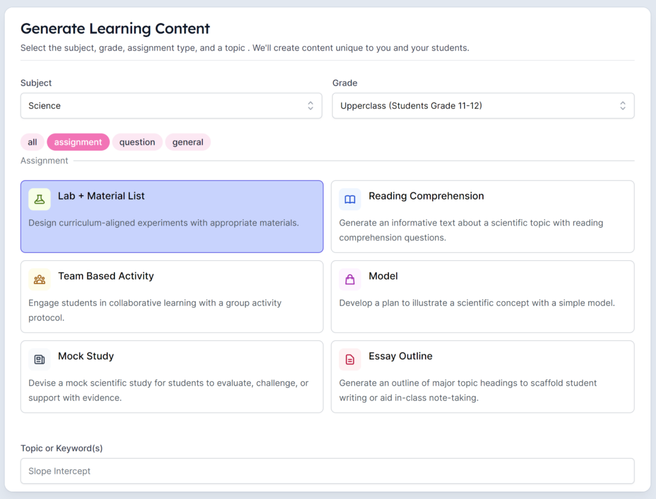Viewport: 656px width, 499px height.
Task: Select the 'all' filter pill
Action: point(32,142)
